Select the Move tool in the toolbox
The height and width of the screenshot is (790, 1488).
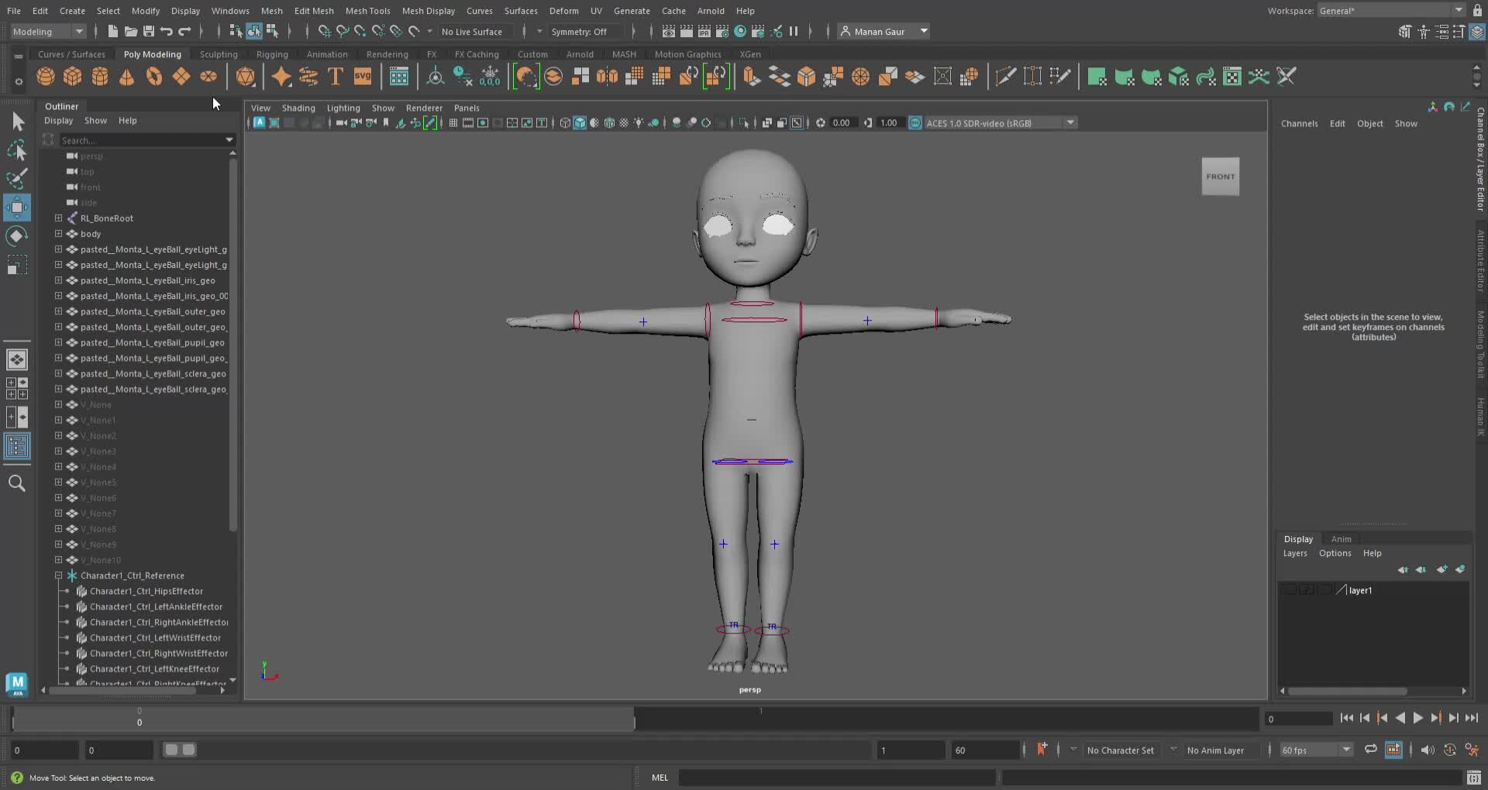(17, 207)
